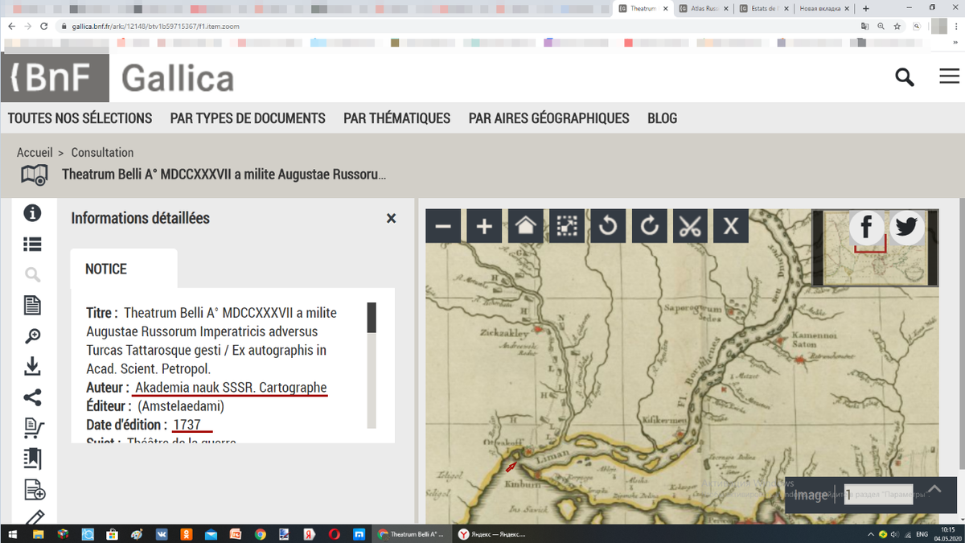Click author Akademia nauk SSSR. Cartographe
Viewport: 965px width, 543px height.
pos(231,388)
